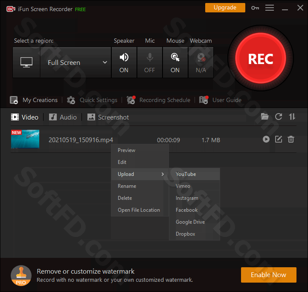Image resolution: width=308 pixels, height=292 pixels.
Task: Choose Edit from the context menu
Action: click(140, 162)
